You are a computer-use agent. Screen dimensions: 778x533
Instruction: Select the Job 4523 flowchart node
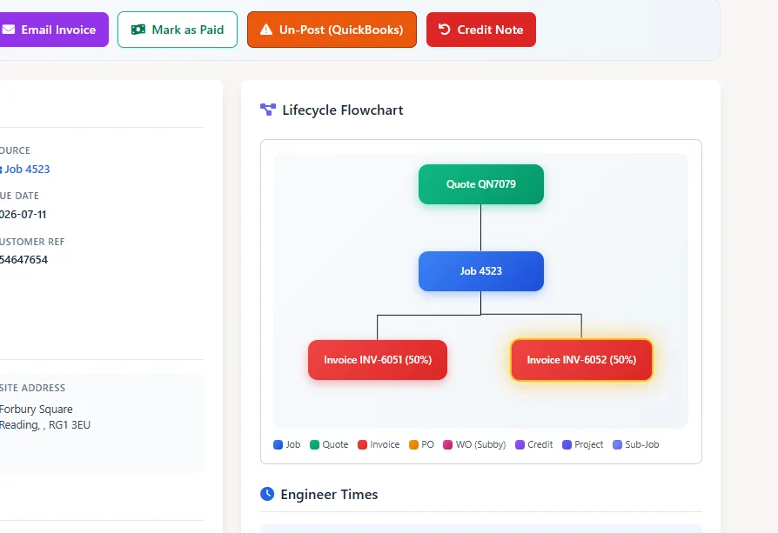pyautogui.click(x=480, y=270)
